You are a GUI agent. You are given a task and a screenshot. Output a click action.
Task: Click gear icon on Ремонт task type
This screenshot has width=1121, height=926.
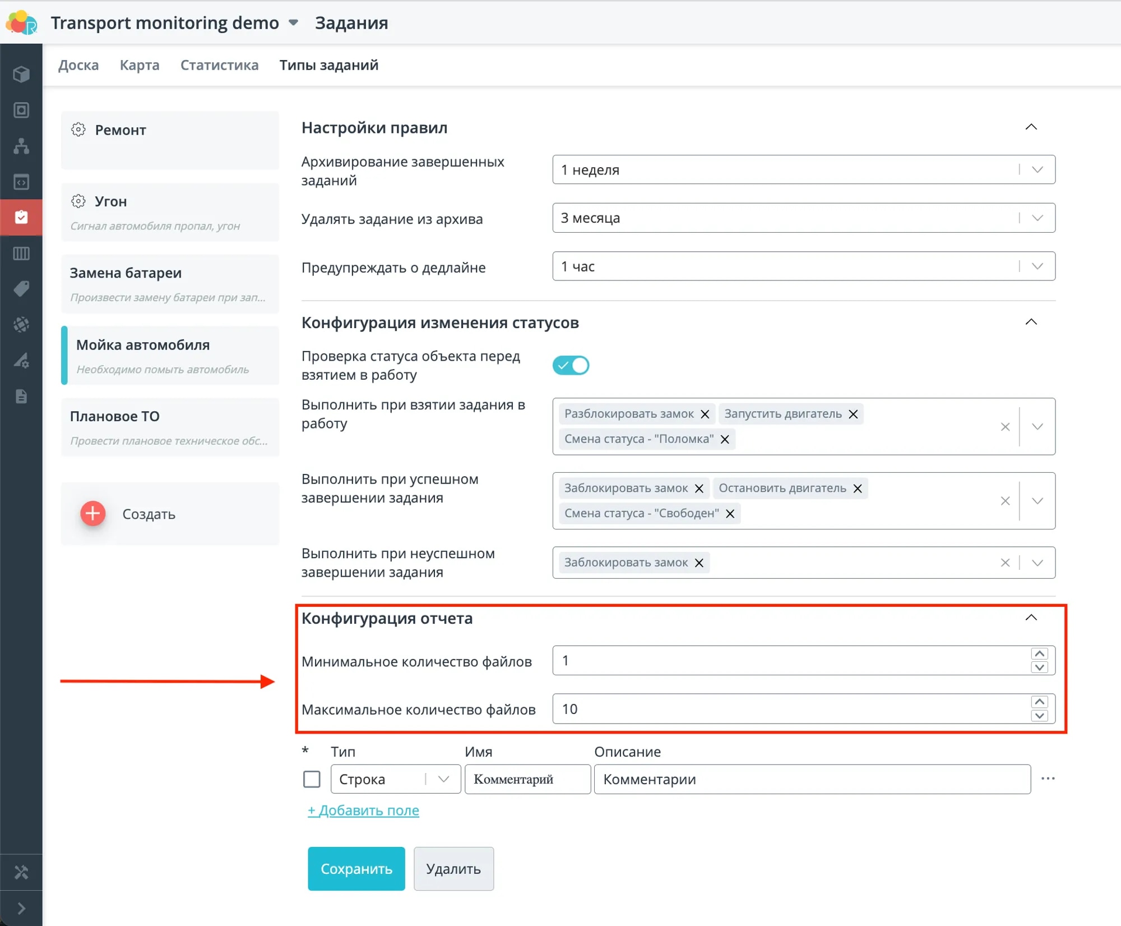78,130
